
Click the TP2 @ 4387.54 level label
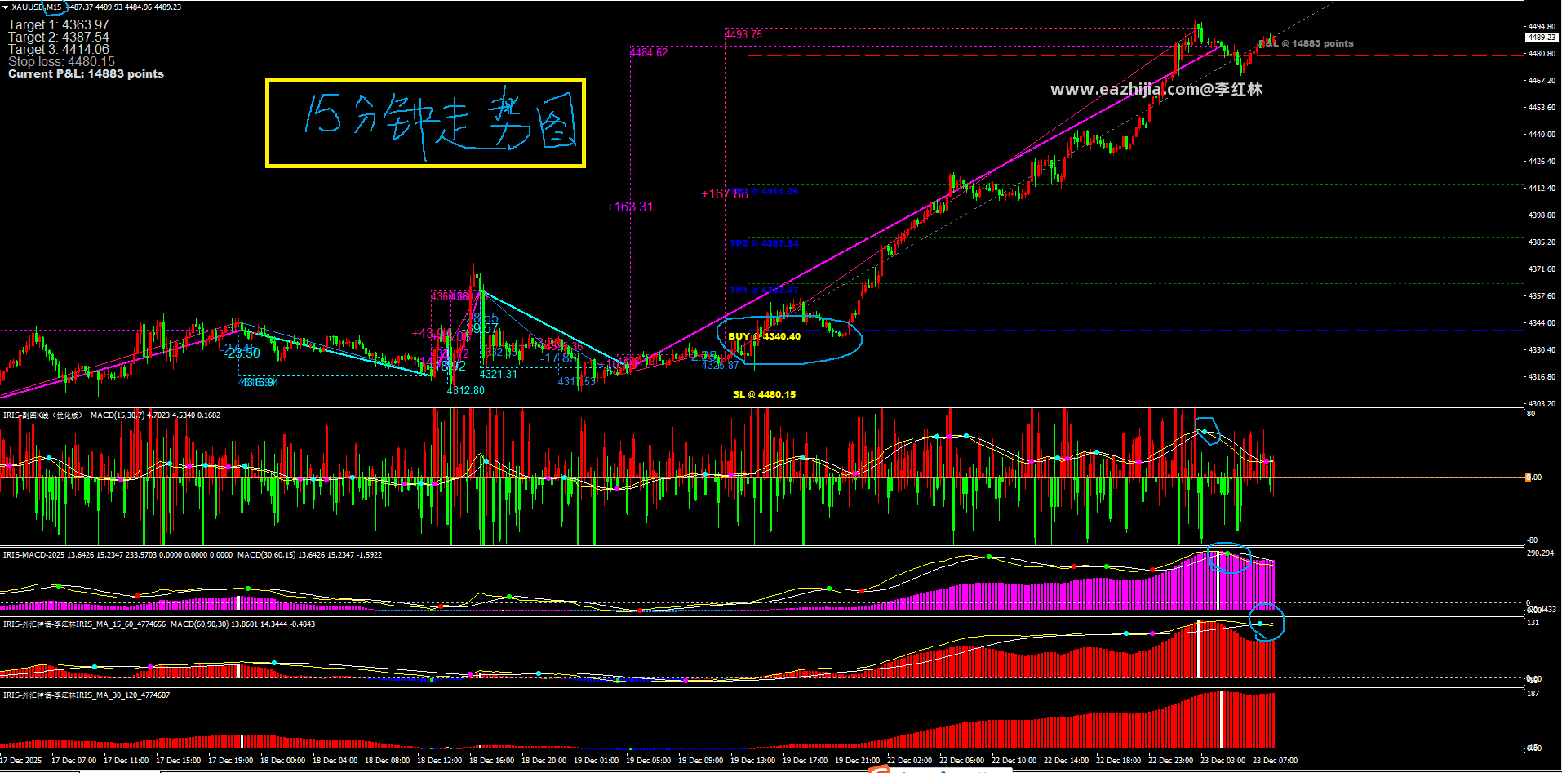pyautogui.click(x=764, y=243)
